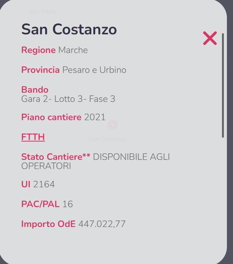
Task: Click the San Costanzo popup title
Action: click(69, 29)
